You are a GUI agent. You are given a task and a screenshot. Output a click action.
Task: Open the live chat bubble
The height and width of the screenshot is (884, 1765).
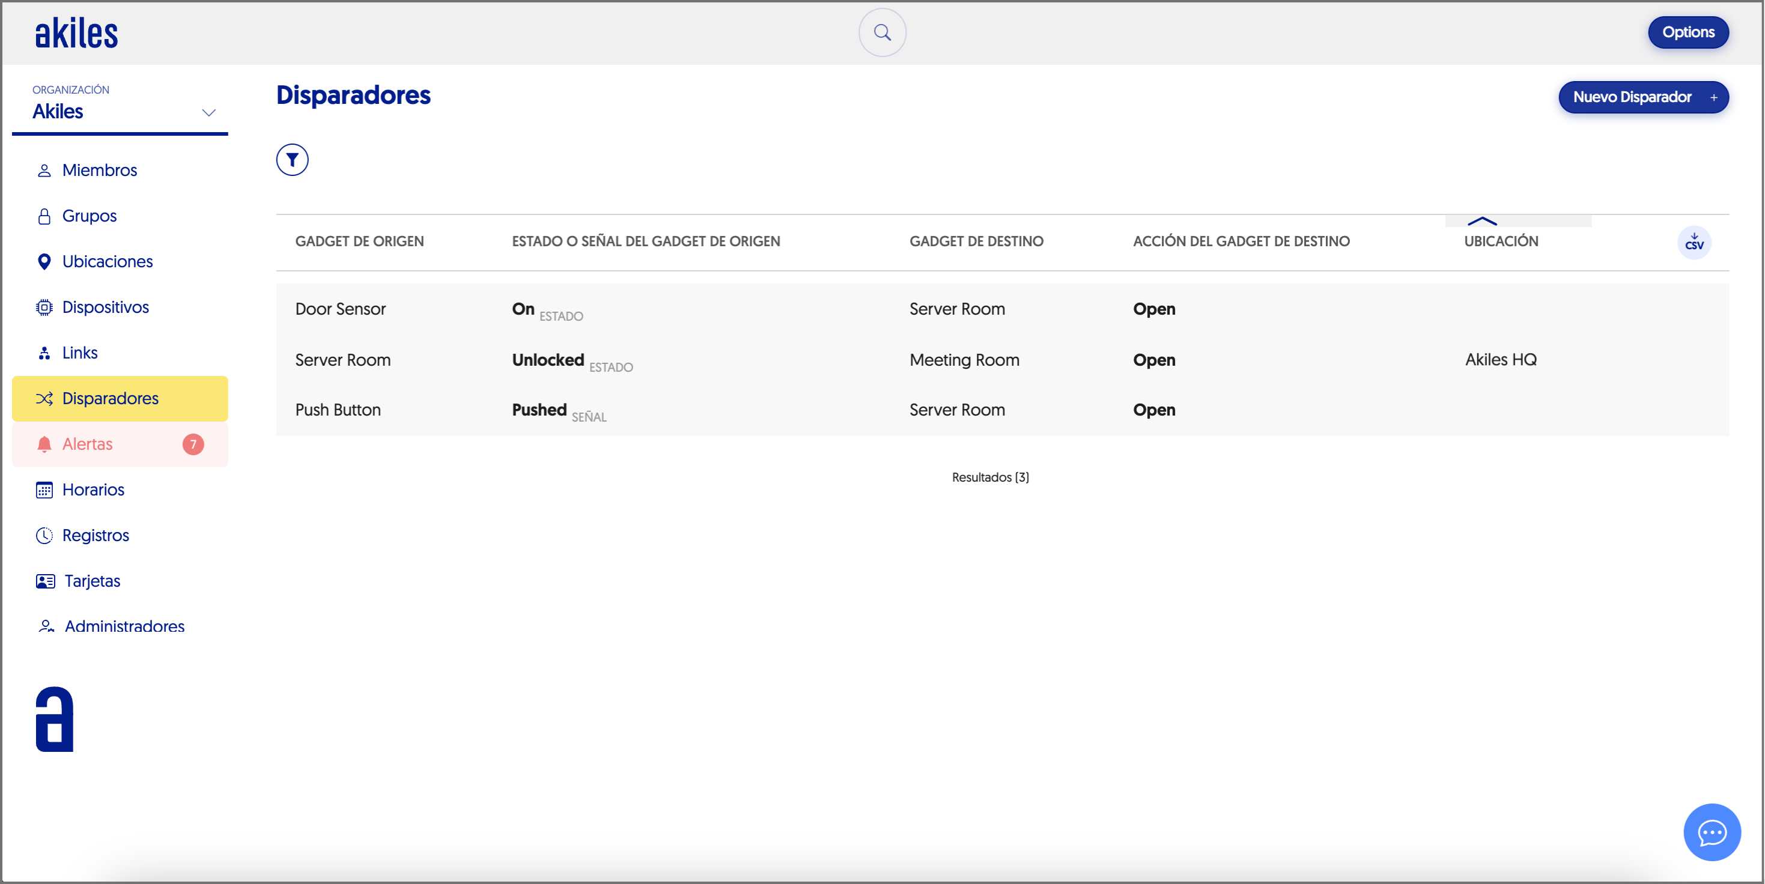click(1711, 831)
